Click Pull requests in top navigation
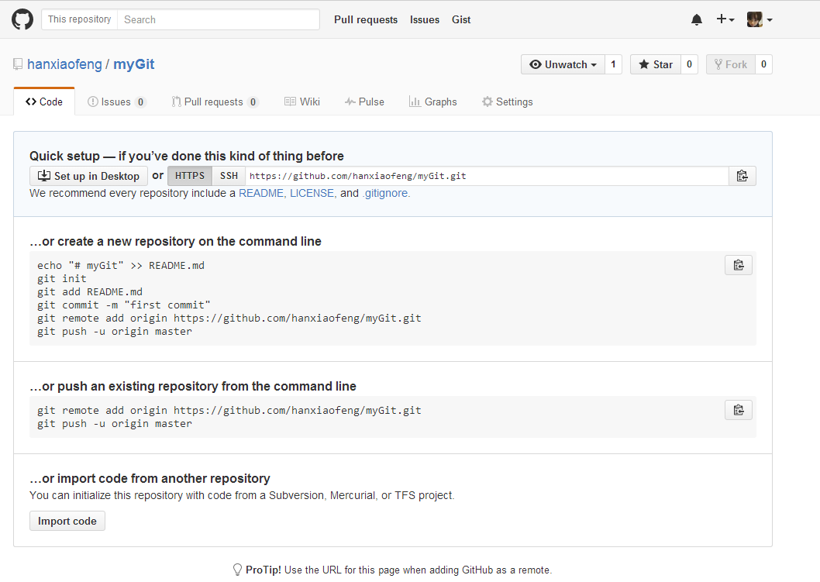The image size is (820, 582). (x=366, y=19)
